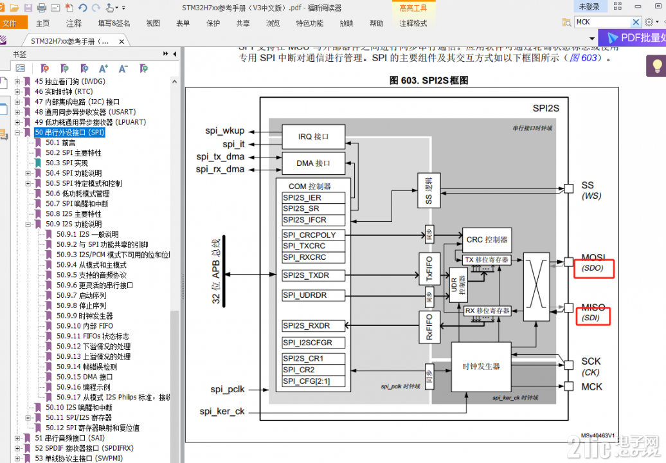
Task: Print the PDF via printer icon
Action: pos(42,8)
